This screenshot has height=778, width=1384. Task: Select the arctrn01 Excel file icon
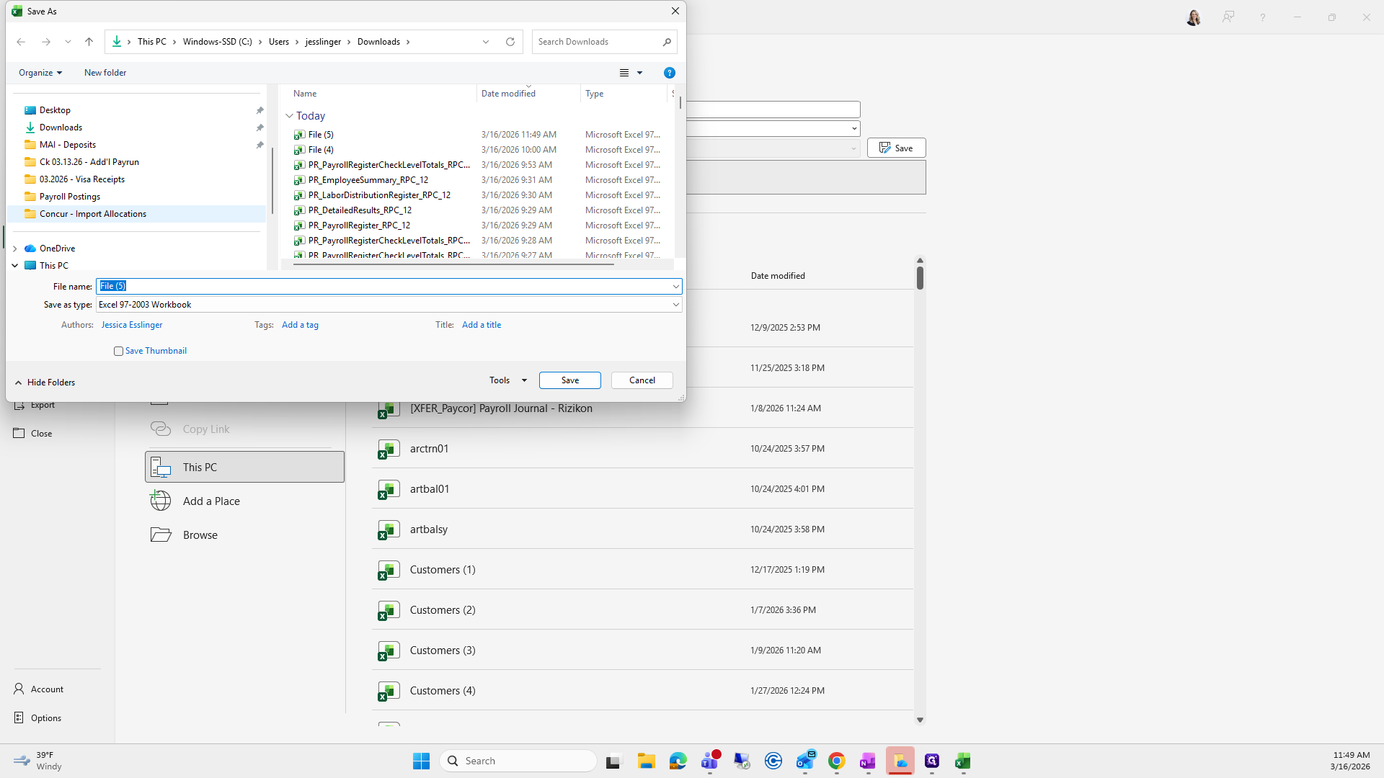click(389, 449)
